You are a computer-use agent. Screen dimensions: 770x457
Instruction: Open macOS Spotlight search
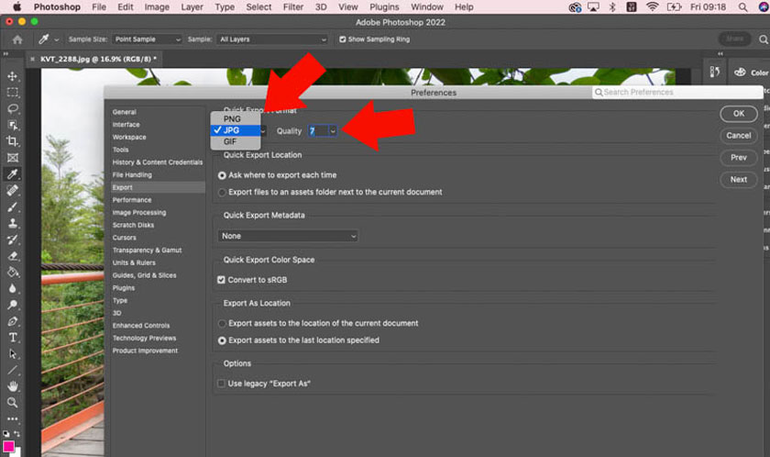(x=743, y=6)
